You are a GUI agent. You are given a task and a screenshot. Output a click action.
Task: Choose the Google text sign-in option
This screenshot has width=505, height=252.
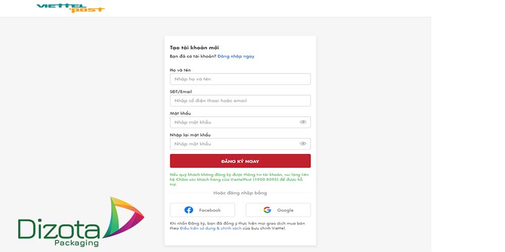pyautogui.click(x=285, y=210)
